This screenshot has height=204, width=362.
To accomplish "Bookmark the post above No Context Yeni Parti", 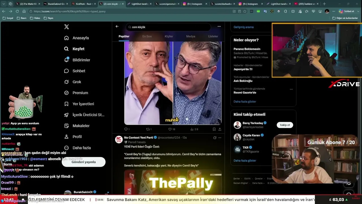I will [x=214, y=129].
